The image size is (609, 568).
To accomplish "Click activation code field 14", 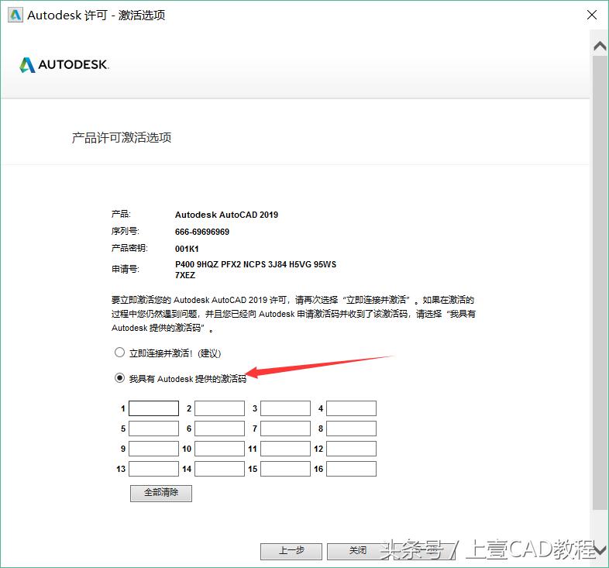I will coord(219,469).
